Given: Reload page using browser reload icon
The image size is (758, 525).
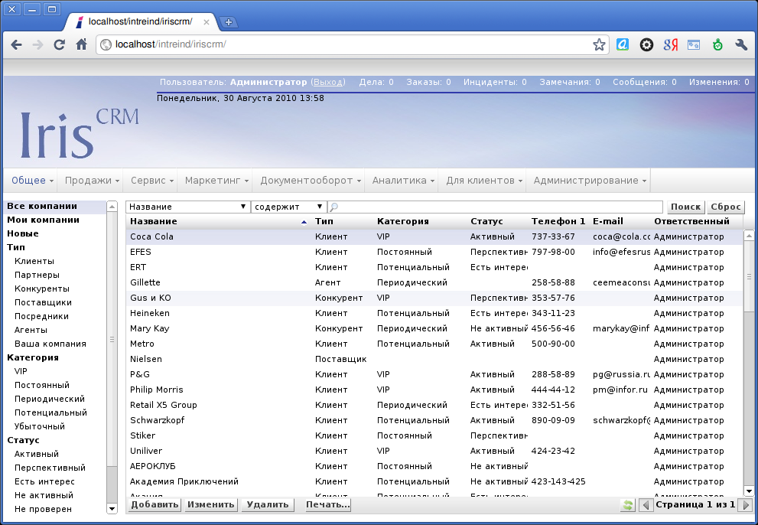Looking at the screenshot, I should tap(59, 45).
